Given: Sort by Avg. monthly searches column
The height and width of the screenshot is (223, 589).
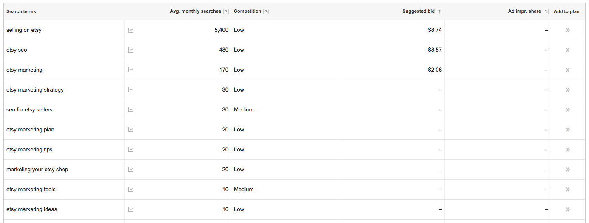Looking at the screenshot, I should coord(195,11).
